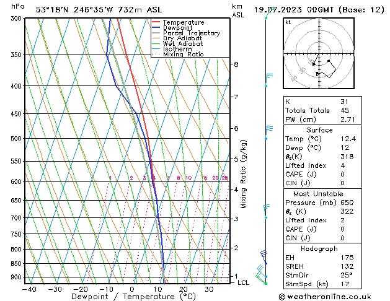
Task: Click the 8 km altitude label
Action: point(236,64)
